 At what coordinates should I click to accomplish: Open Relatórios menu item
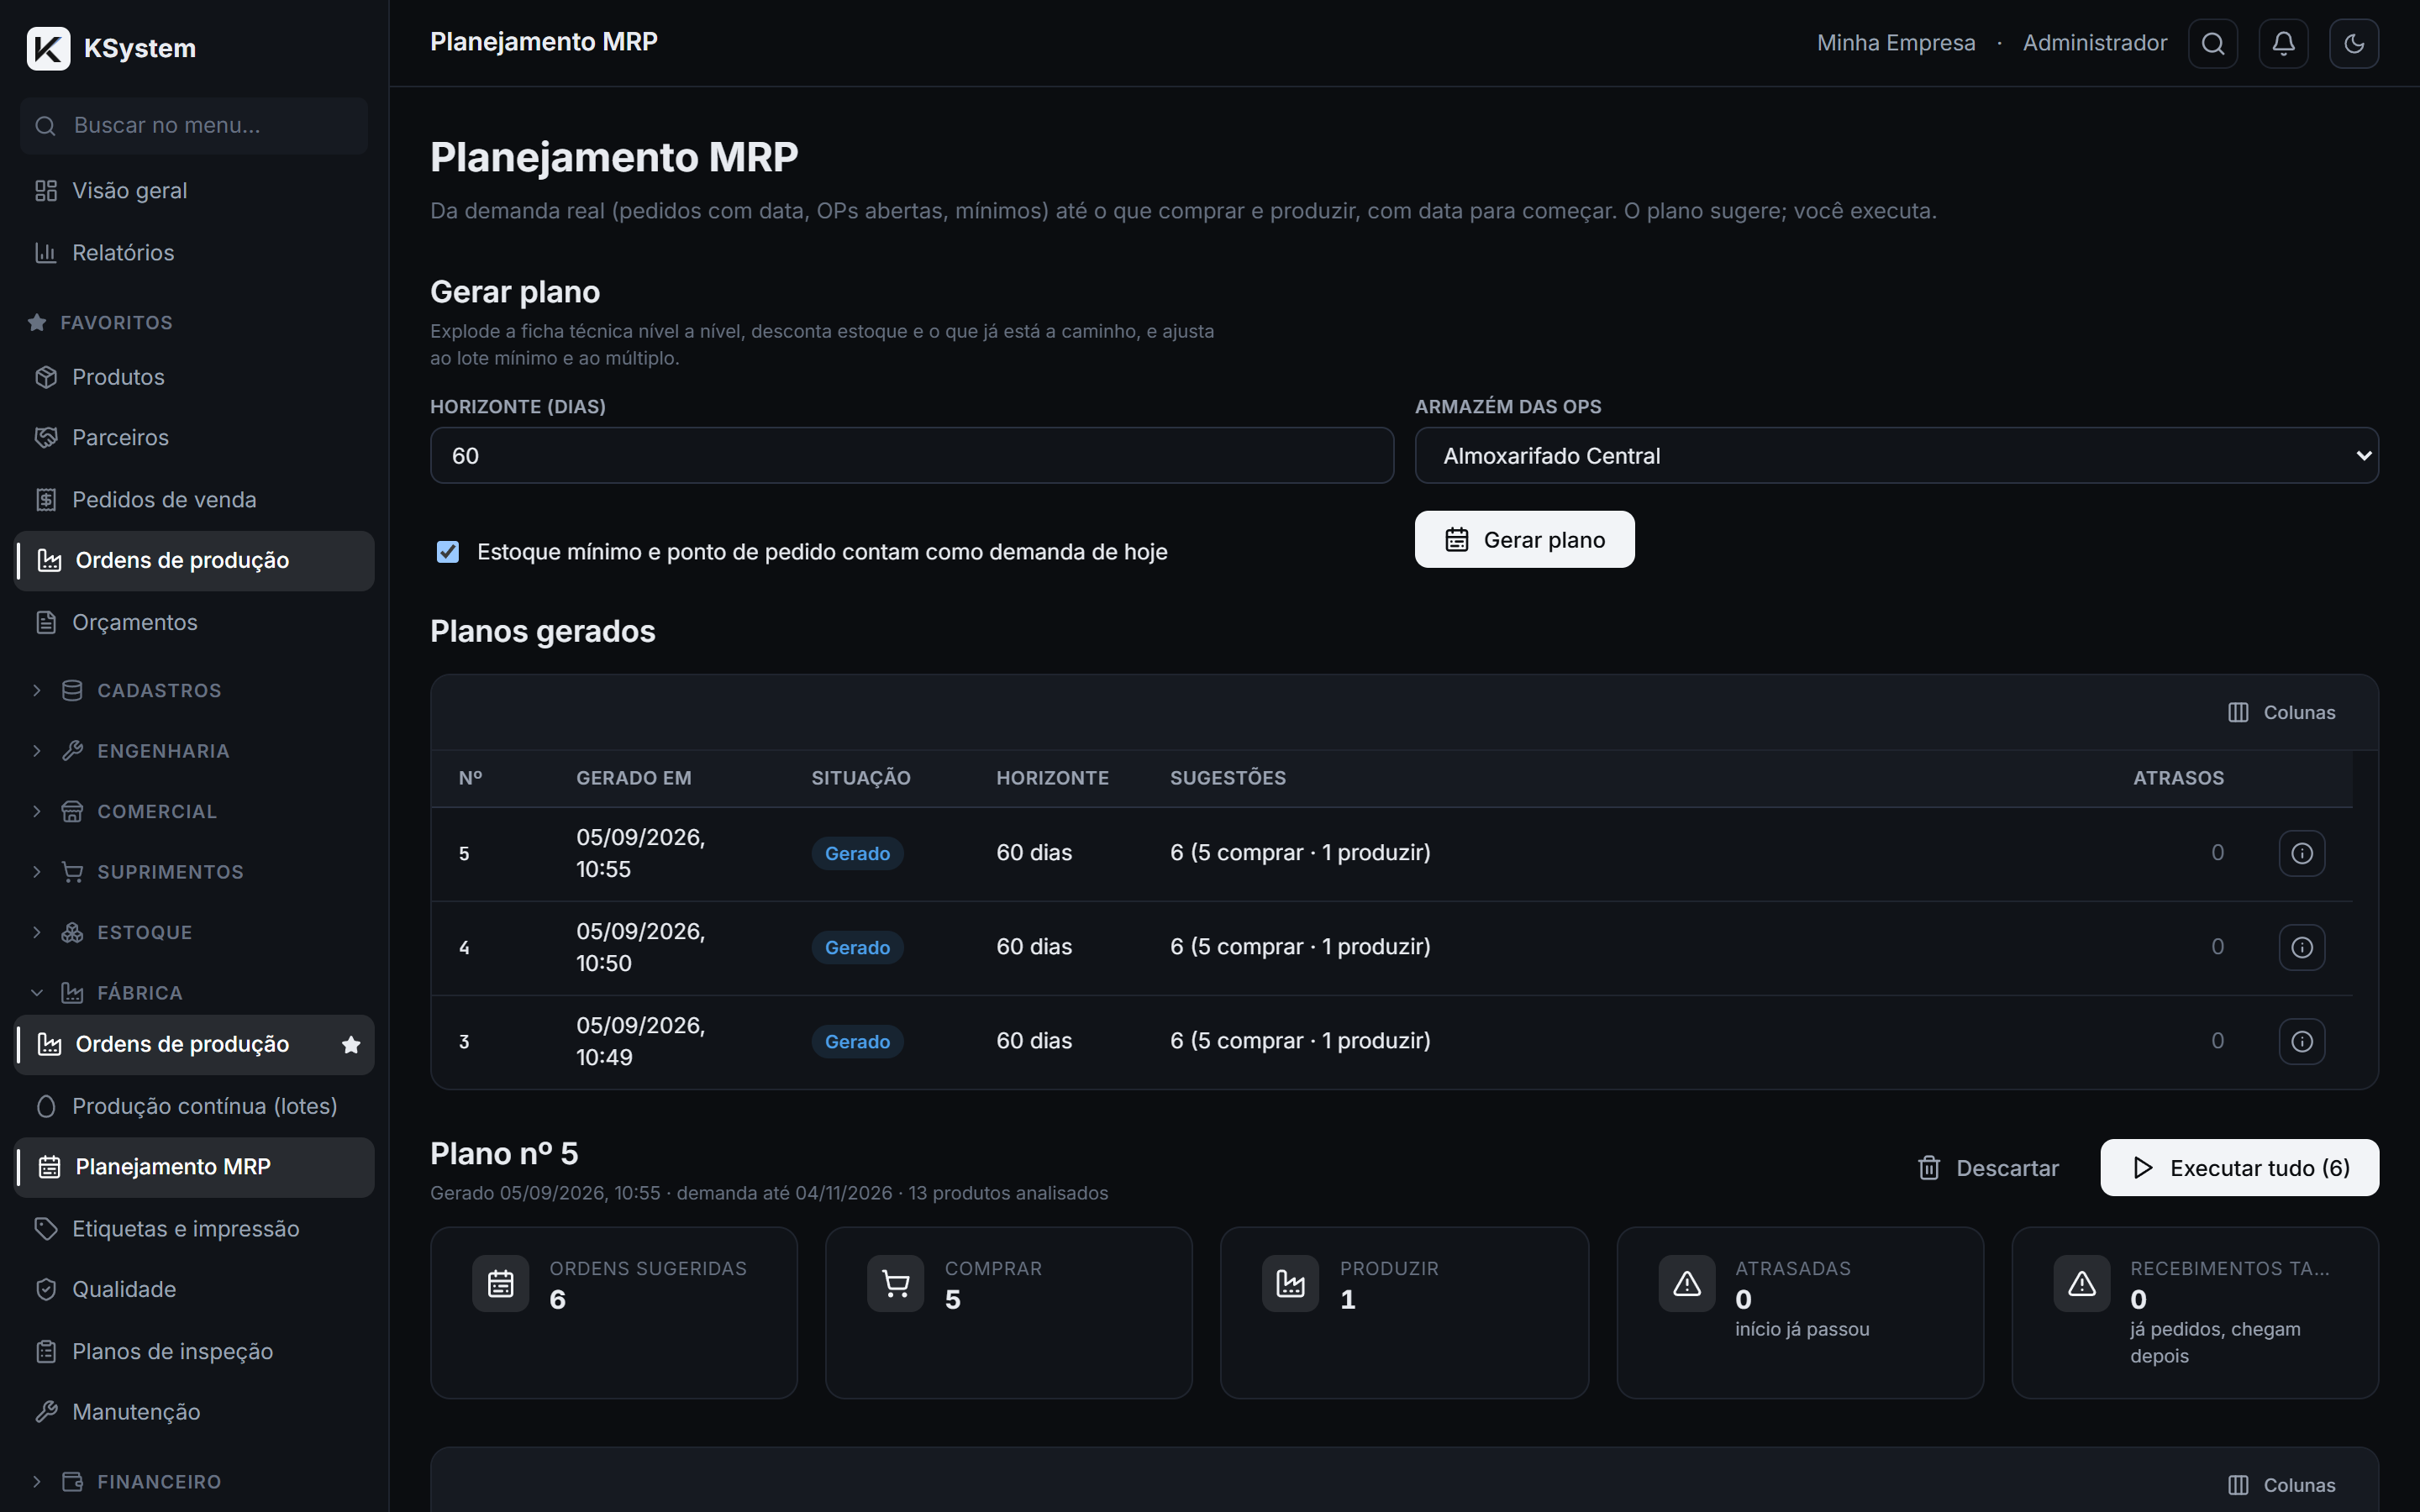click(x=194, y=252)
